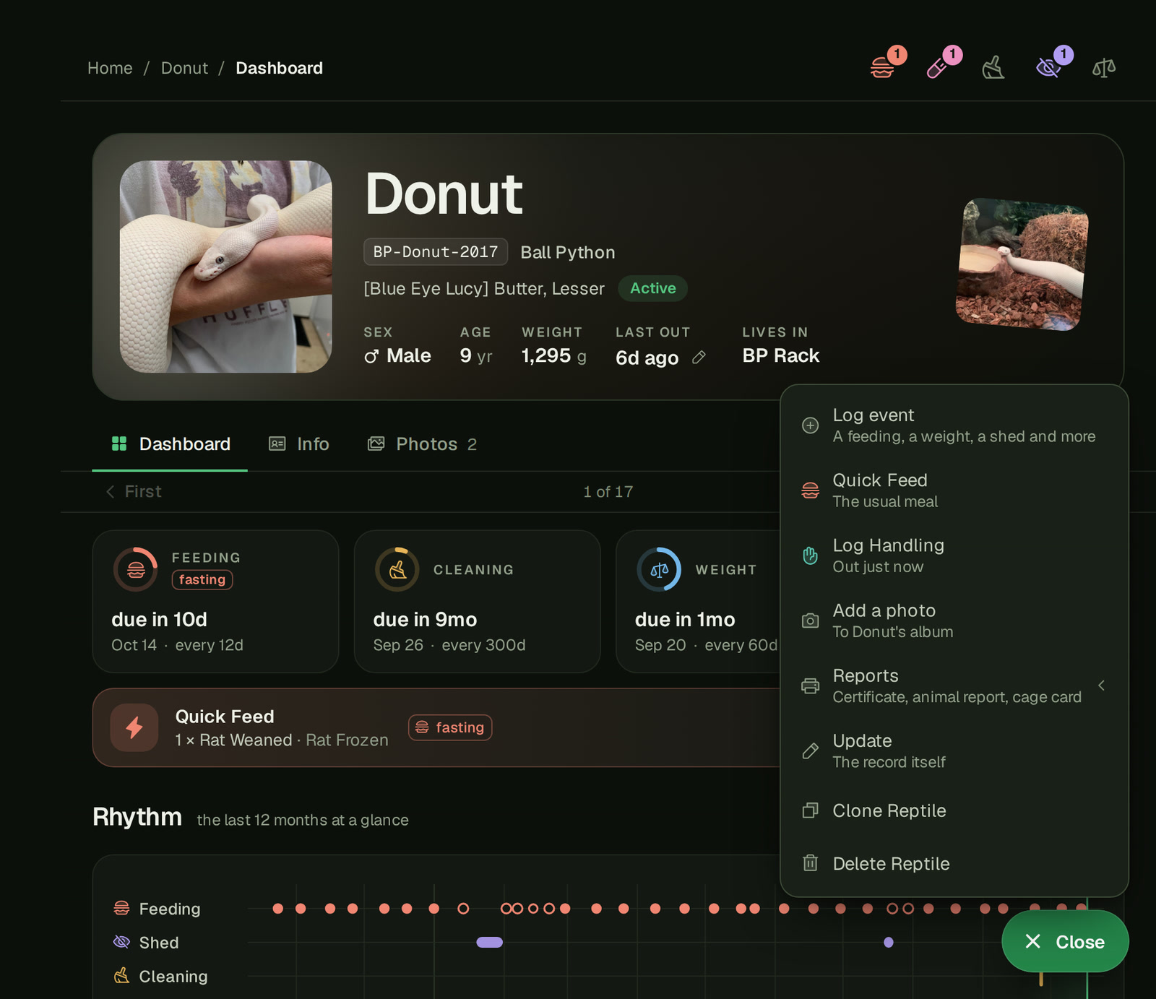The image size is (1156, 999).
Task: Open the health syringe alert icon
Action: coord(938,68)
